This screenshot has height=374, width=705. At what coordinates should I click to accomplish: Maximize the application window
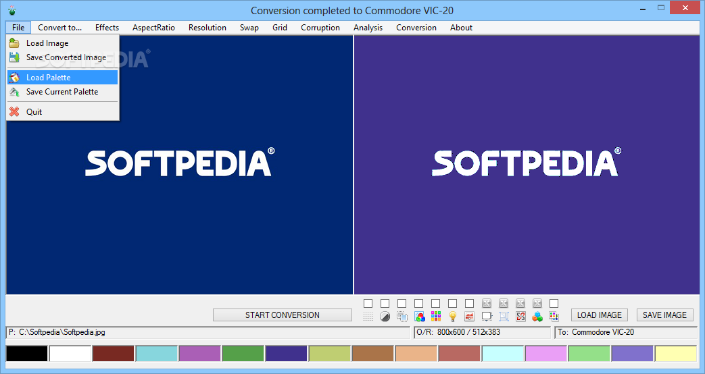click(660, 7)
